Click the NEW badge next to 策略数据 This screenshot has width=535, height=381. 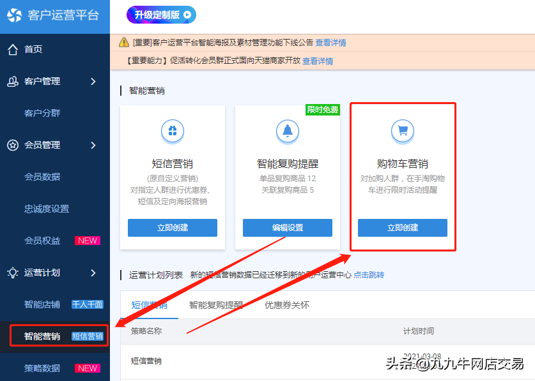(88, 368)
